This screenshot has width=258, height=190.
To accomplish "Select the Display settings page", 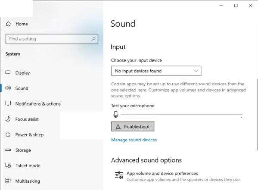I will [22, 73].
